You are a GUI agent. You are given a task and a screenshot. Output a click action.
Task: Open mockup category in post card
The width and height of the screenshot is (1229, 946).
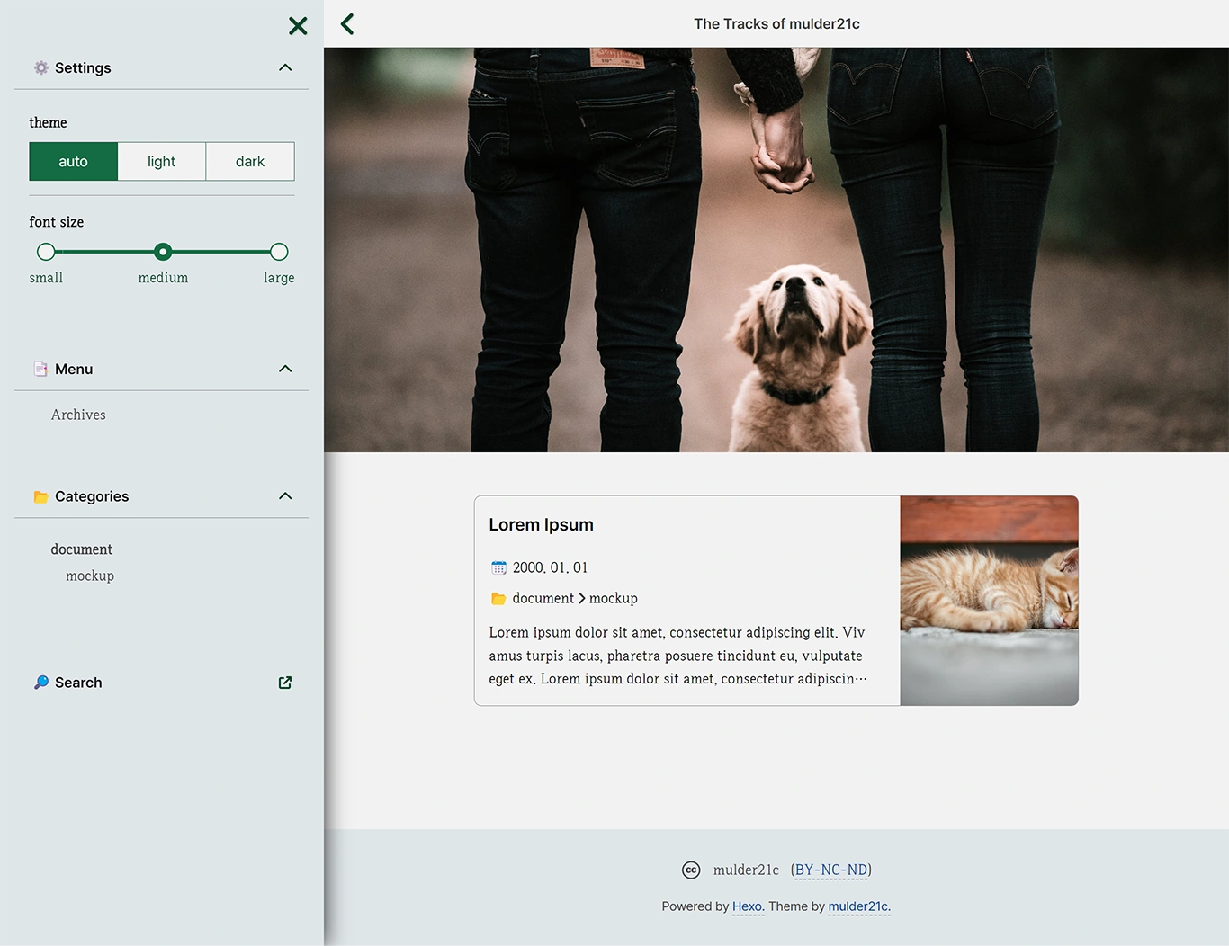(614, 599)
